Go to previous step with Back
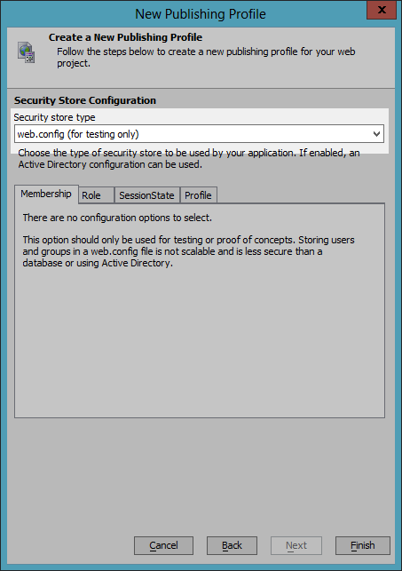402x571 pixels. pos(232,545)
